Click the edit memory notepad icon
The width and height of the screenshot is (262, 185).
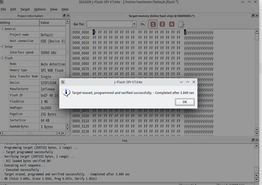(181, 24)
